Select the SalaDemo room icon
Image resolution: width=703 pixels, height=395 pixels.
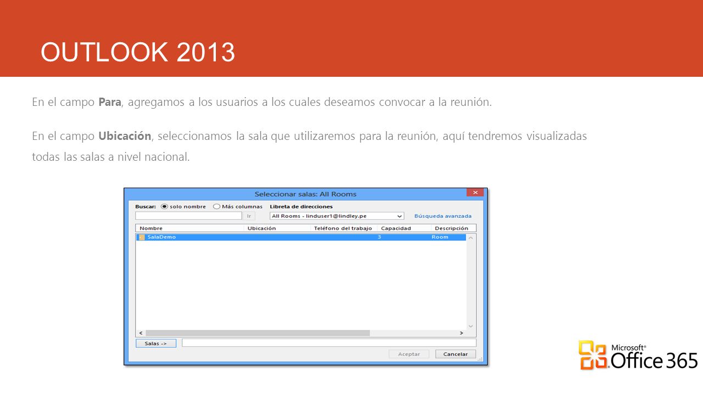point(142,237)
